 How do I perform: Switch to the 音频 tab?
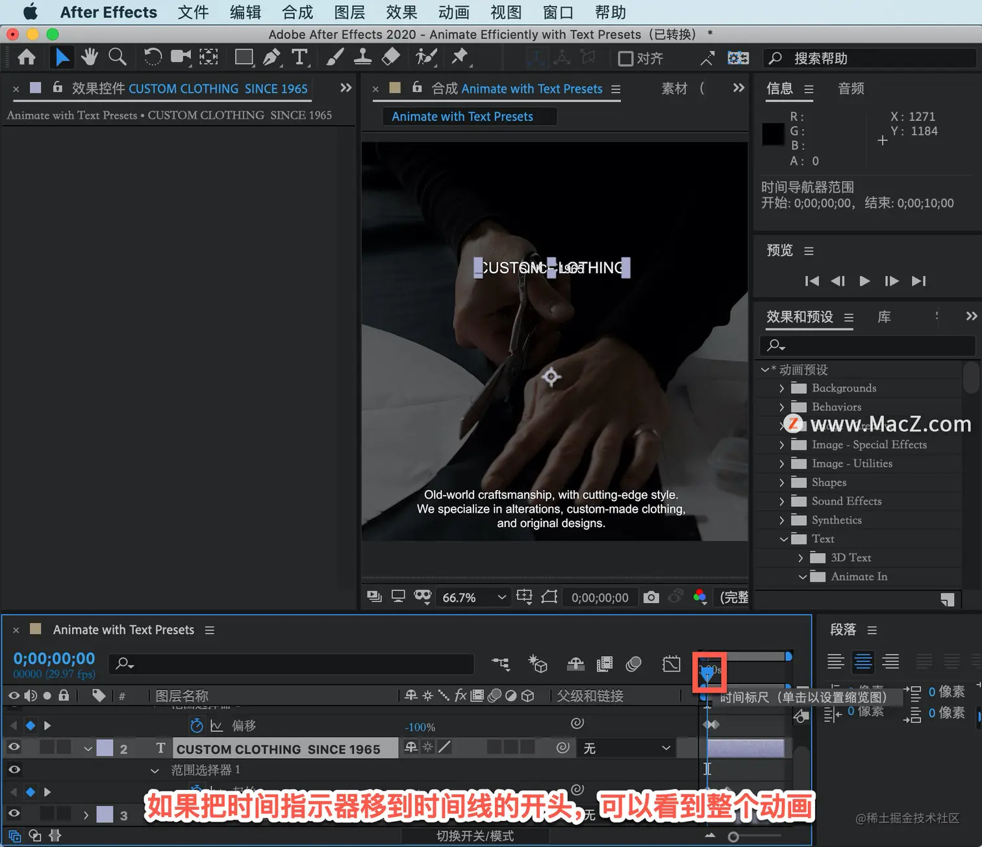point(851,88)
